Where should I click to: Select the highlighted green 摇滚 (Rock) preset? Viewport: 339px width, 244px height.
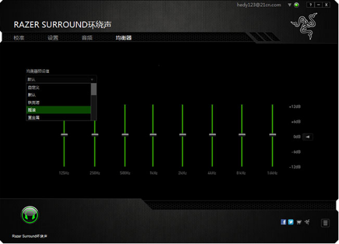tap(58, 110)
